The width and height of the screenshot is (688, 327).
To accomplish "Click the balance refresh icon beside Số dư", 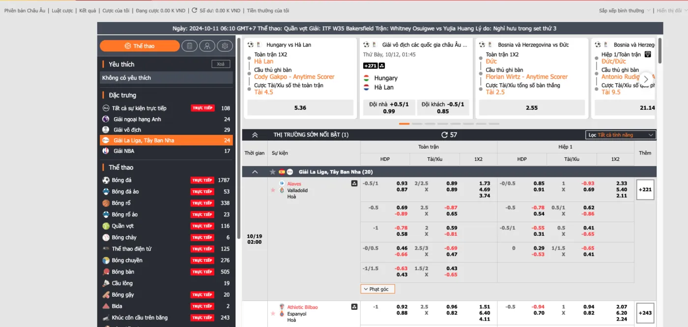I will (195, 10).
